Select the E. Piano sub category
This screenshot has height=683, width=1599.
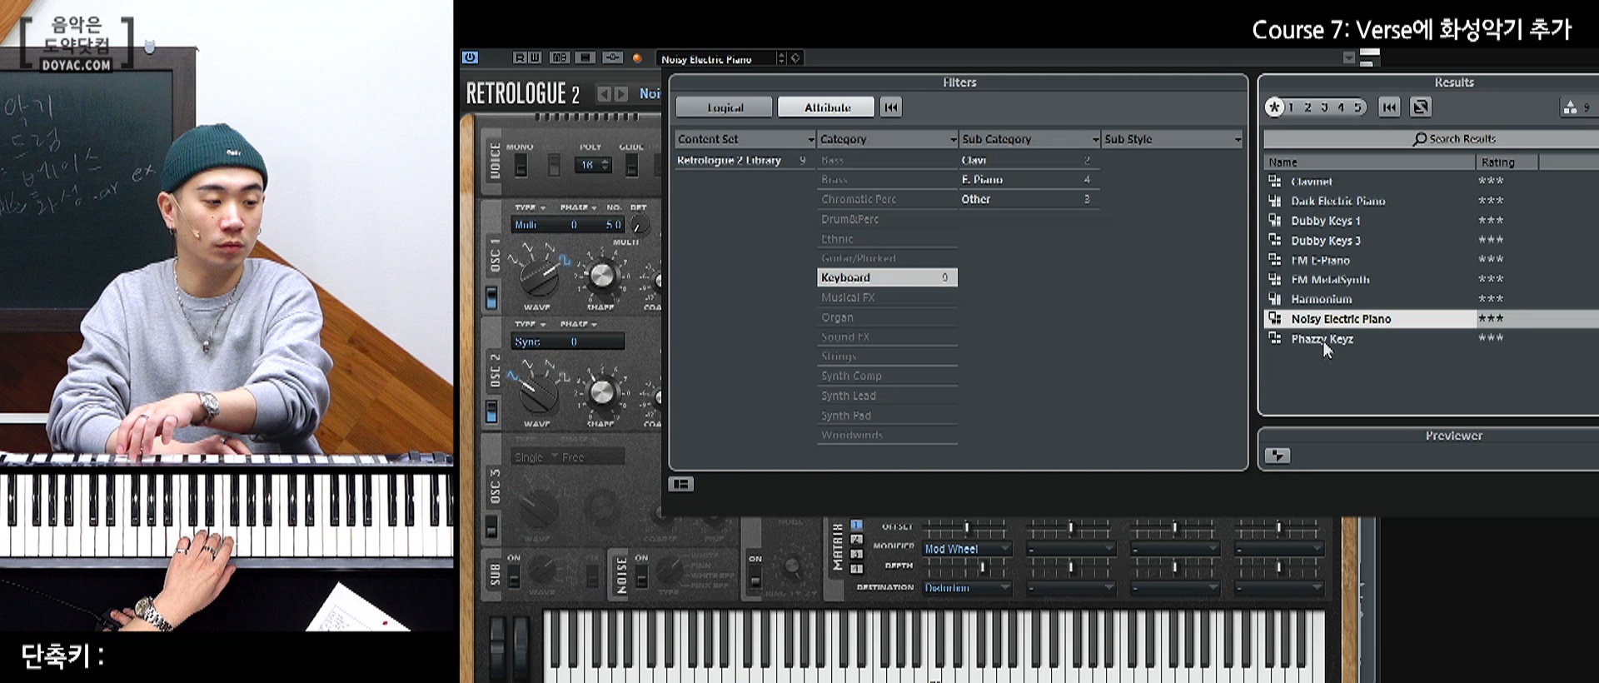tap(1029, 179)
